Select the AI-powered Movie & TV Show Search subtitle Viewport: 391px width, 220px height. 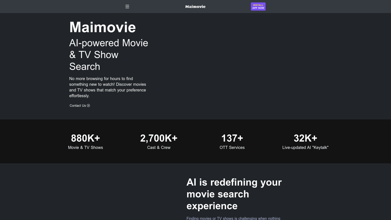108,54
